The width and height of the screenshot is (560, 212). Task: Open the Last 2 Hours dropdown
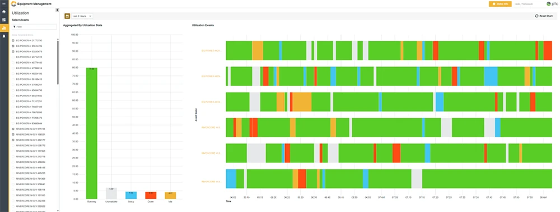82,16
